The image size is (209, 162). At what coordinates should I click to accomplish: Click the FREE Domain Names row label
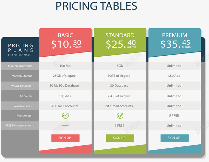pyautogui.click(x=18, y=126)
